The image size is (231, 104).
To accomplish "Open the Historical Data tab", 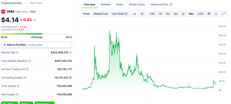I will click(161, 4).
